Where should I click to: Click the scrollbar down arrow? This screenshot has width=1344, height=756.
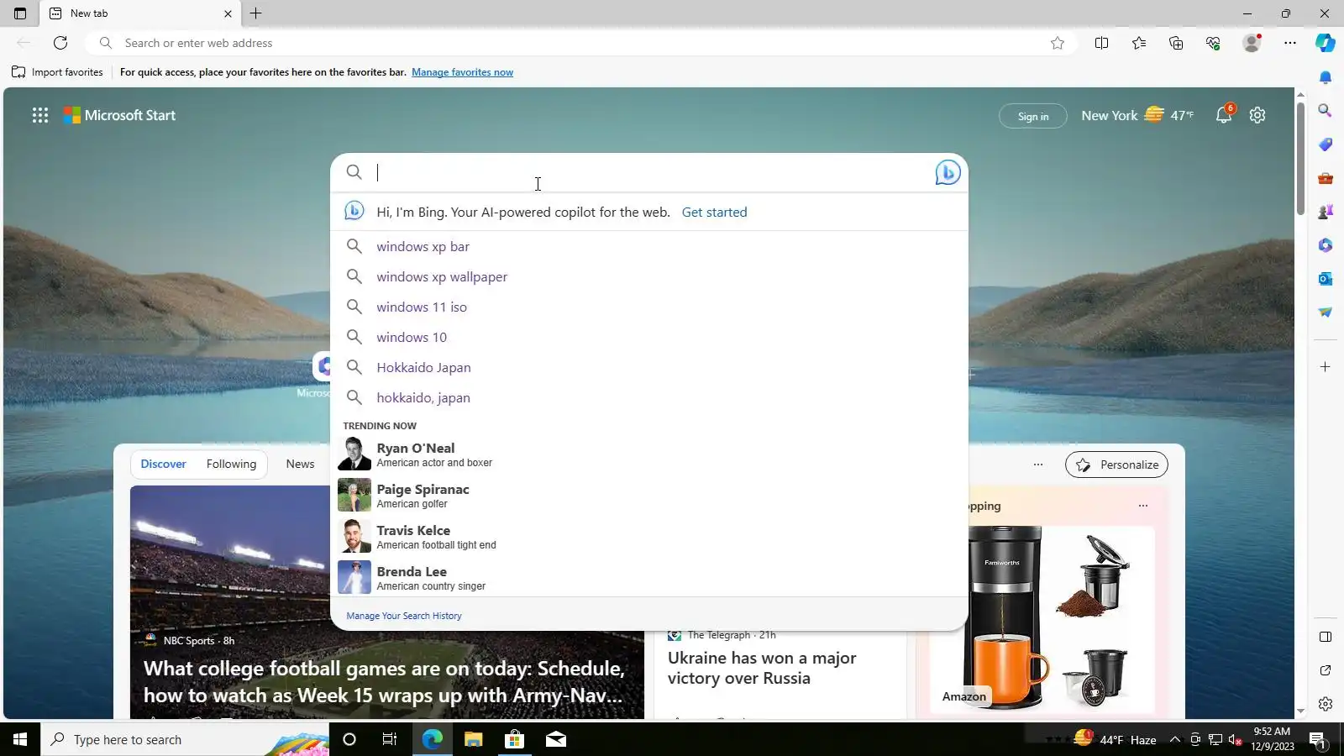(1300, 711)
